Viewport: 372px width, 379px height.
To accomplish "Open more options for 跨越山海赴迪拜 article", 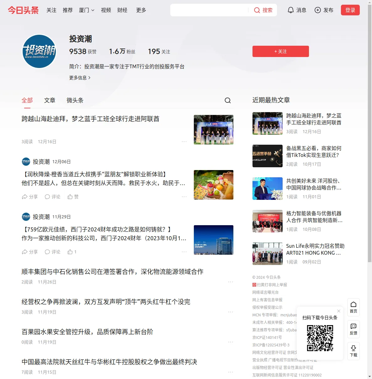I will coord(184,142).
